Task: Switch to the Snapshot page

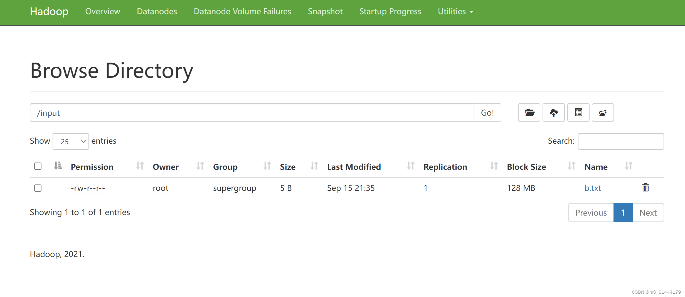Action: (x=325, y=11)
